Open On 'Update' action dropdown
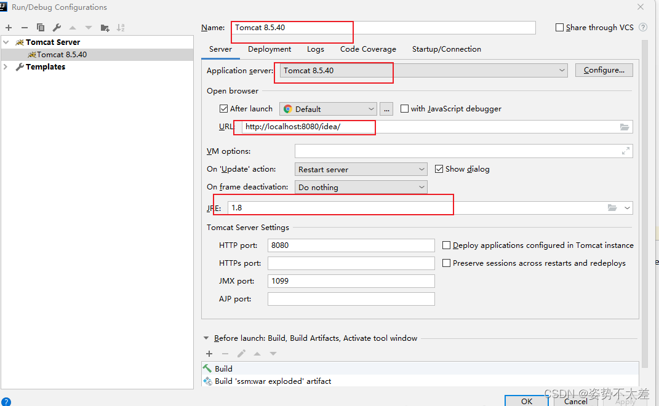659x406 pixels. pyautogui.click(x=361, y=169)
